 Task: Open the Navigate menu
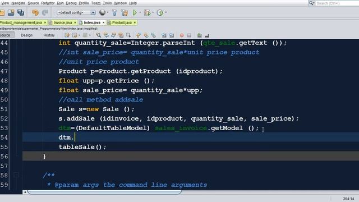pos(19,3)
